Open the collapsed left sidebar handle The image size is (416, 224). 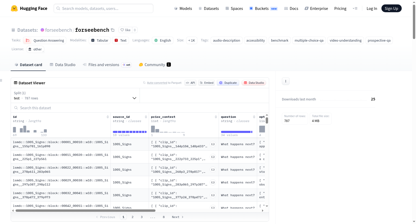click(1, 80)
